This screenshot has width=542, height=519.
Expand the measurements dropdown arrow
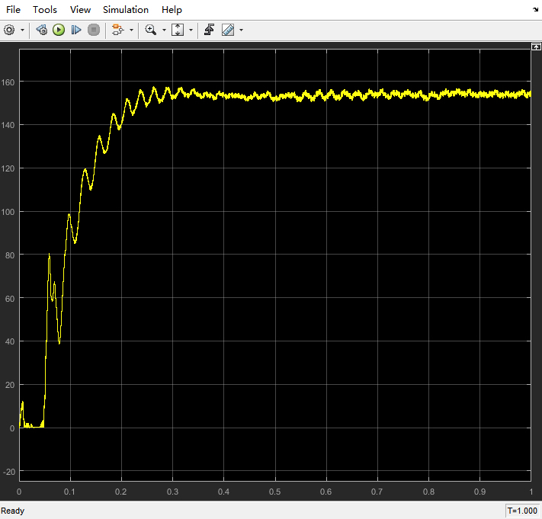coord(242,30)
